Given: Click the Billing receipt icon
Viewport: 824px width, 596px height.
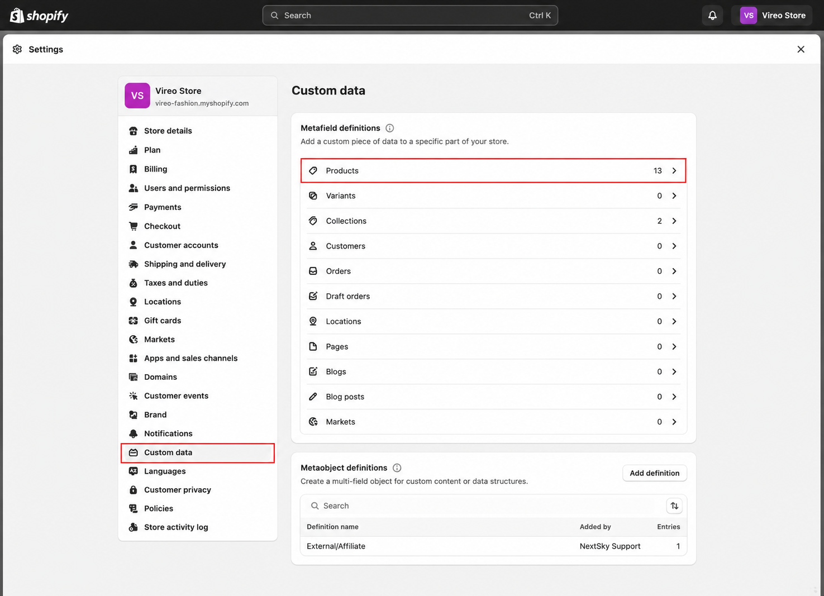Looking at the screenshot, I should tap(133, 169).
